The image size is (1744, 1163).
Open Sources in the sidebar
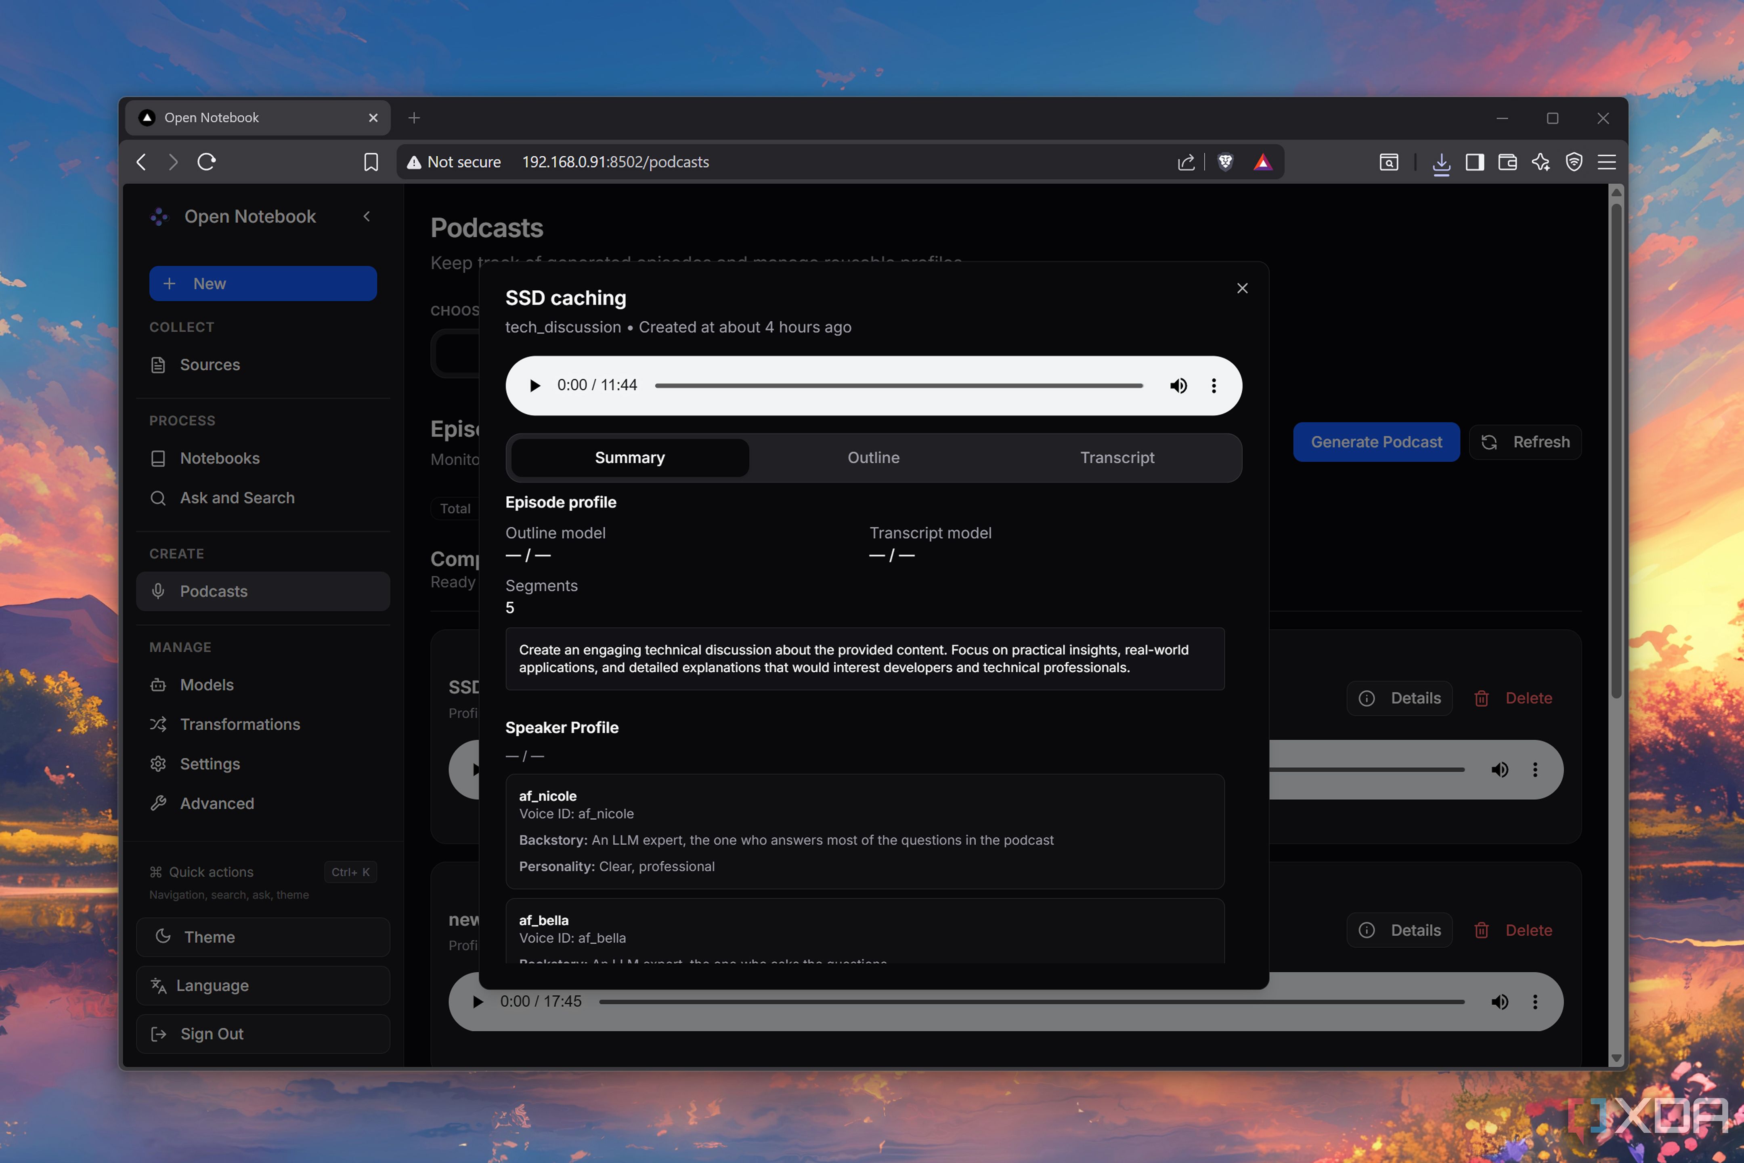[263, 365]
